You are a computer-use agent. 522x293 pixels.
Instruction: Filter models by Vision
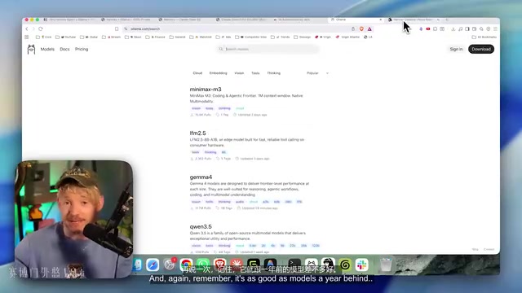(239, 73)
